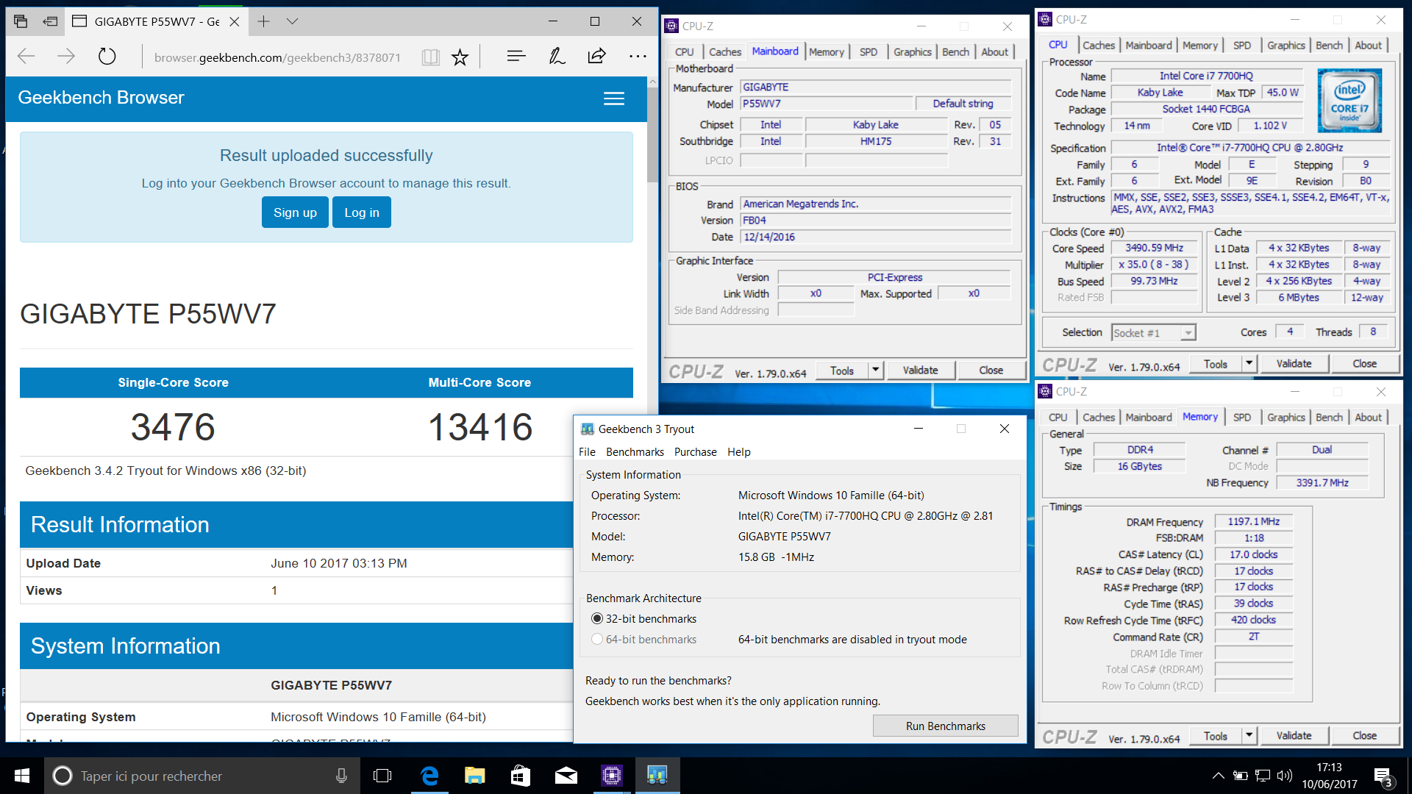Open File menu in Geekbench 3

click(x=587, y=452)
